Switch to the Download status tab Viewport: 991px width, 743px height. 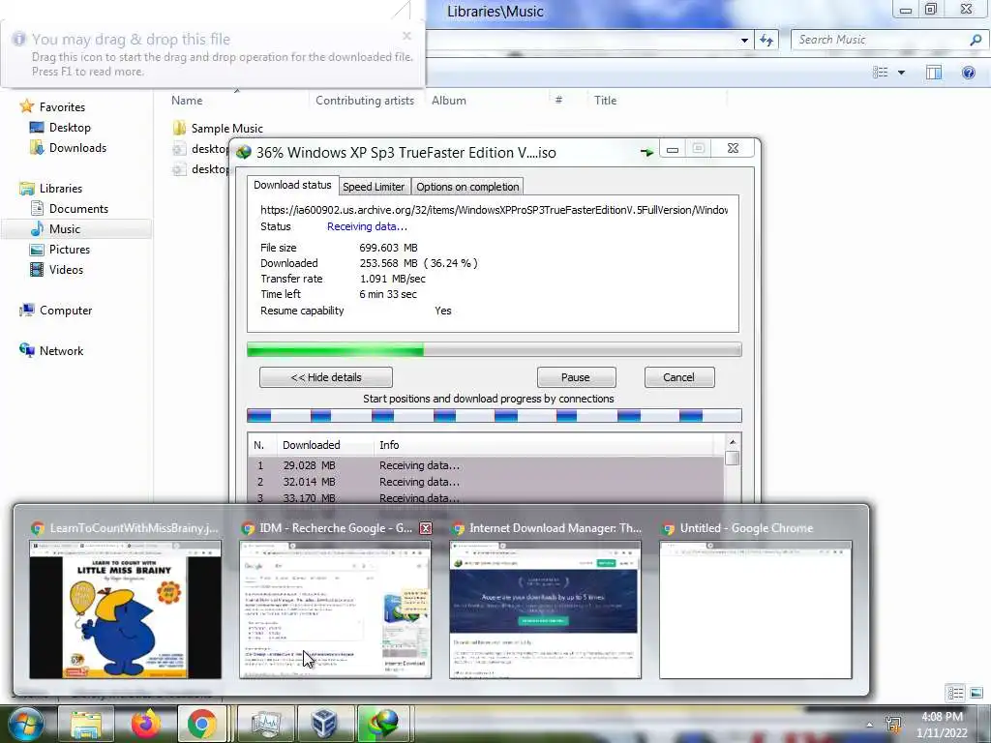pyautogui.click(x=292, y=185)
